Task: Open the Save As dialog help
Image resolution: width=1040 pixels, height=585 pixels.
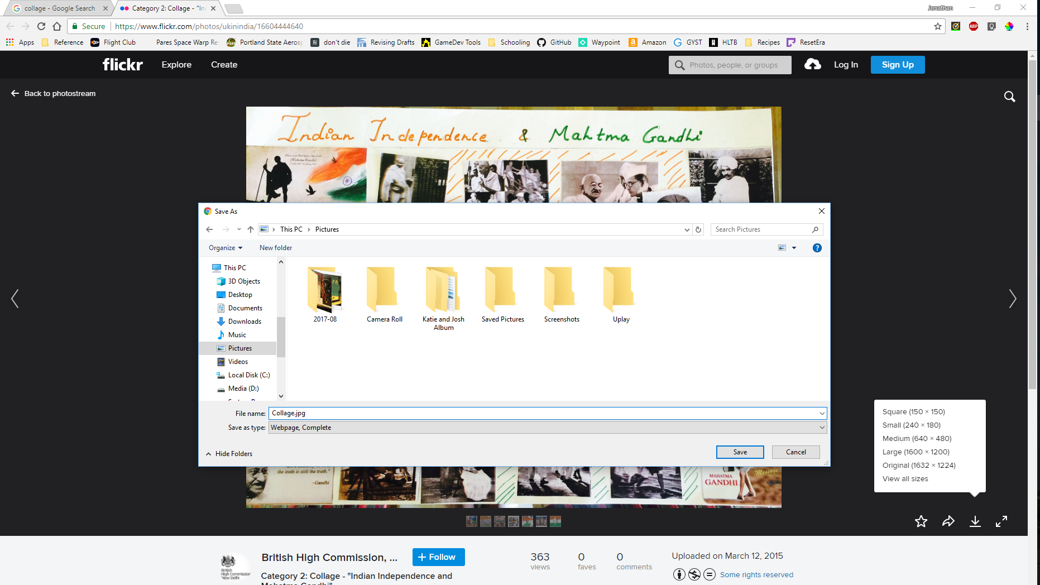Action: click(817, 247)
